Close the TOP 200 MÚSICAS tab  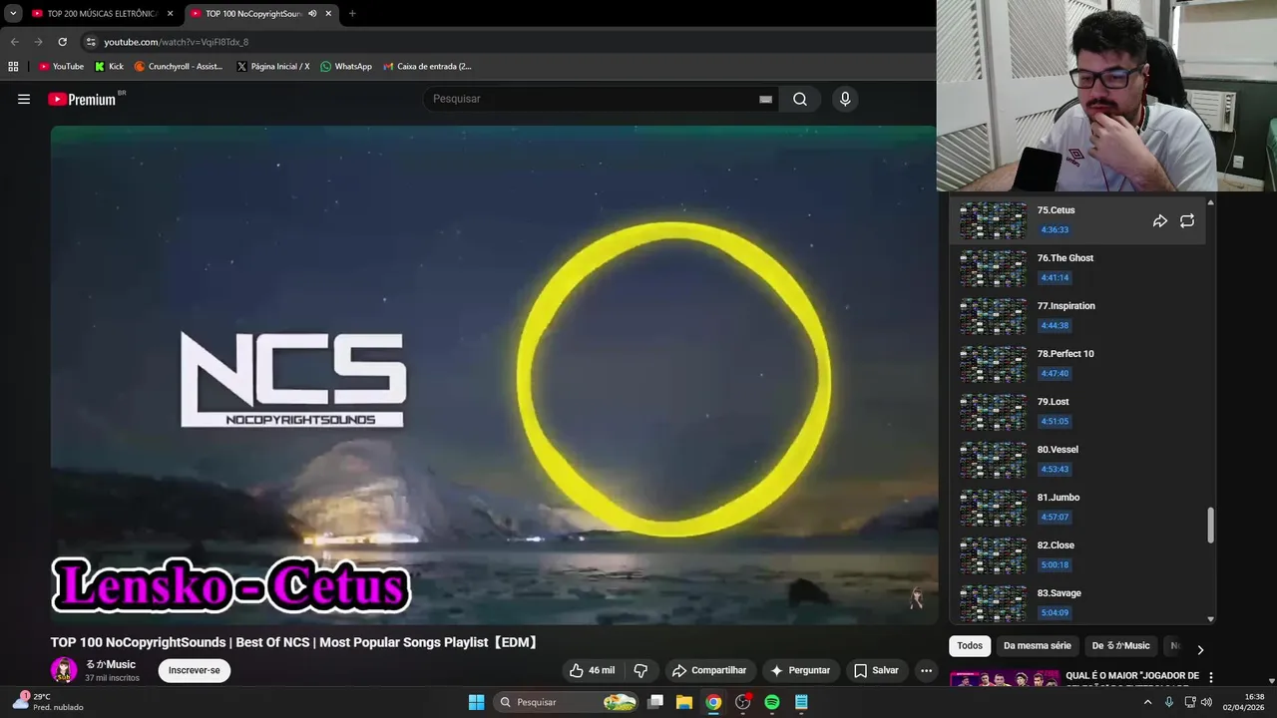coord(170,14)
